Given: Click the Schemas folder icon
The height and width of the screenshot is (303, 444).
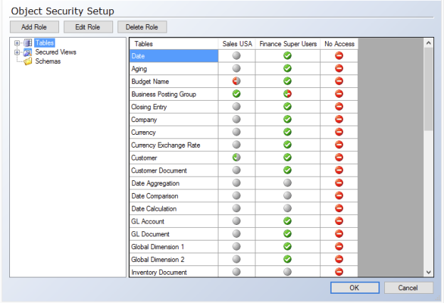Looking at the screenshot, I should 28,61.
